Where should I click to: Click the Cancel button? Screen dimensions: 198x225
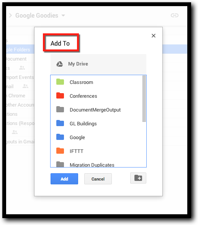pos(98,179)
